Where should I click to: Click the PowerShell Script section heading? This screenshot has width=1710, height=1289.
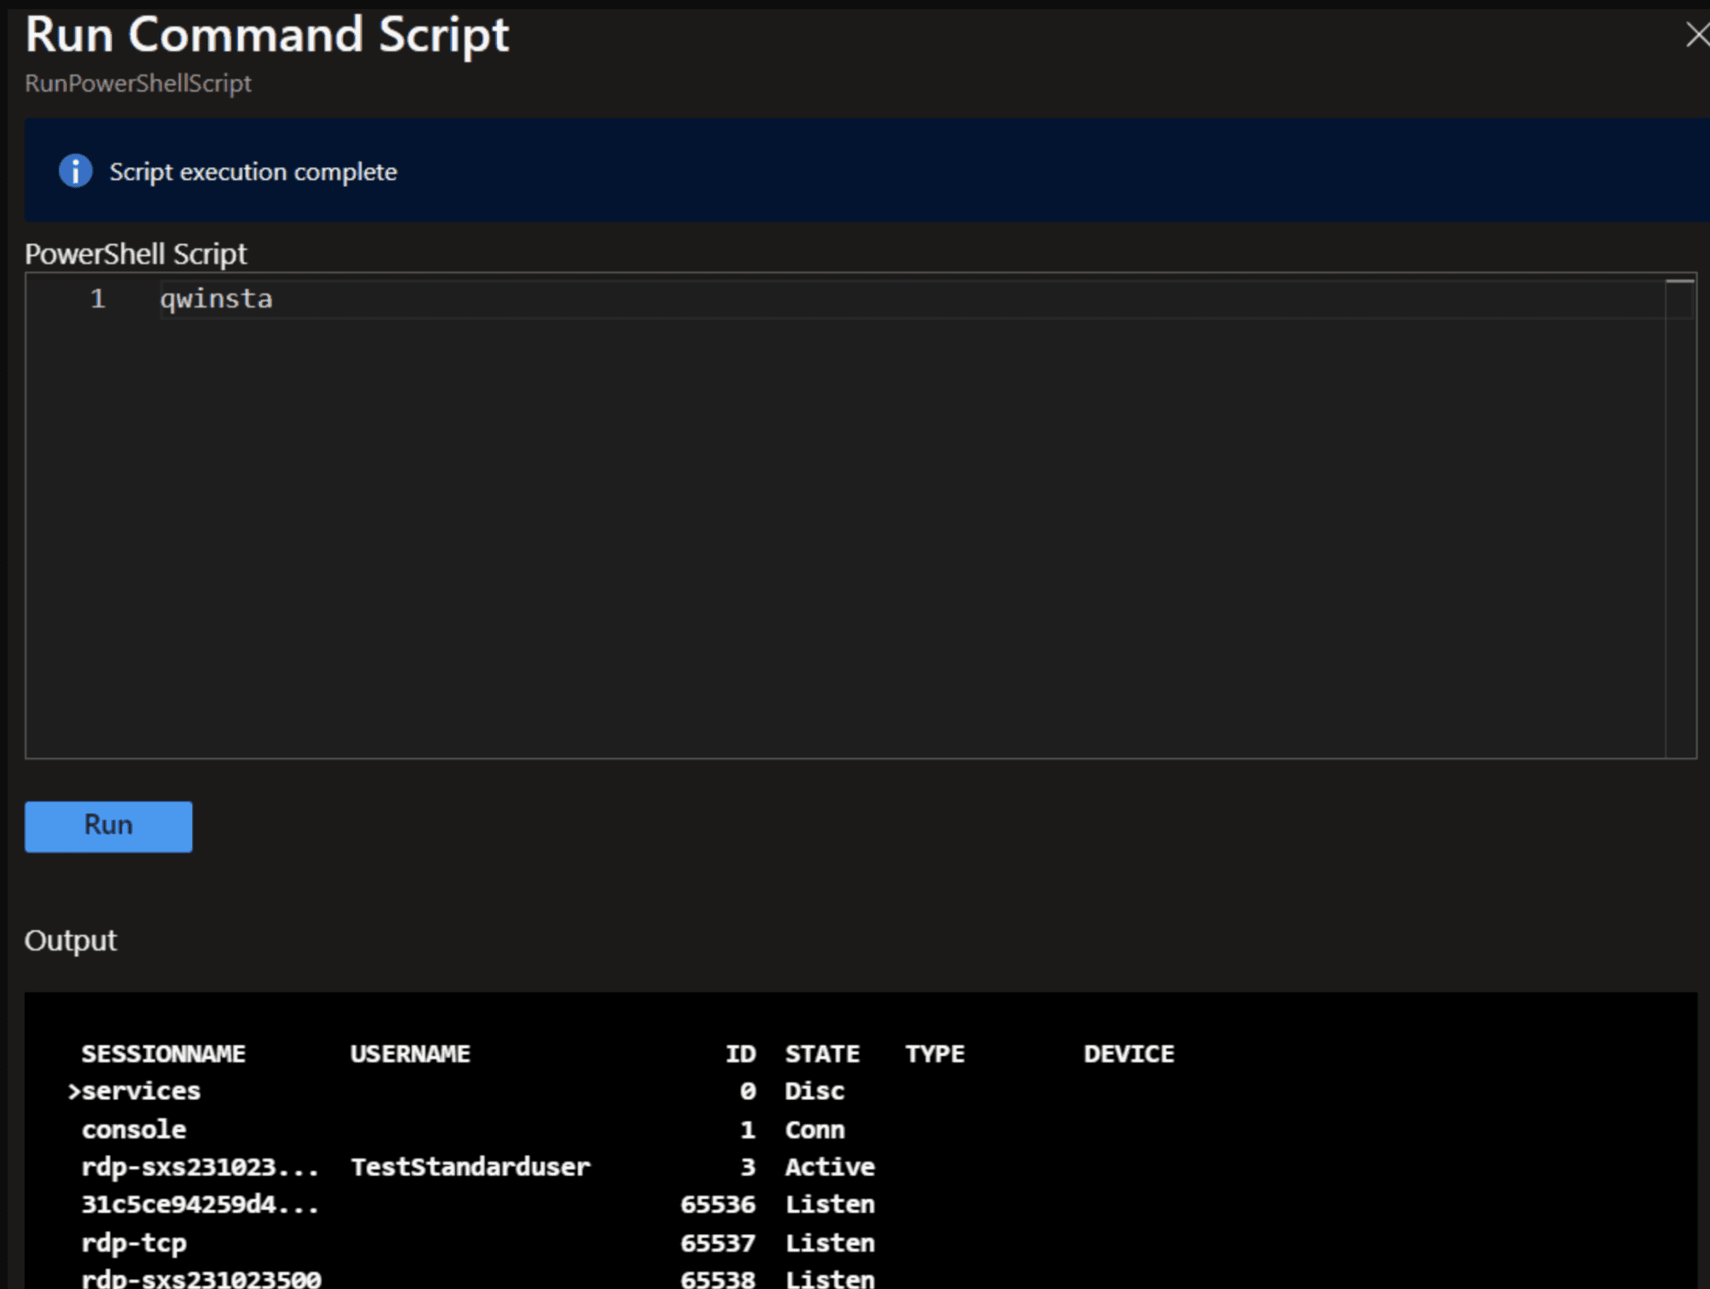136,253
